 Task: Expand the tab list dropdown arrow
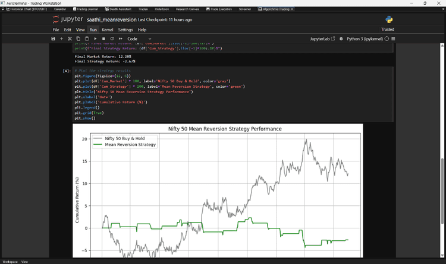coord(3,9)
